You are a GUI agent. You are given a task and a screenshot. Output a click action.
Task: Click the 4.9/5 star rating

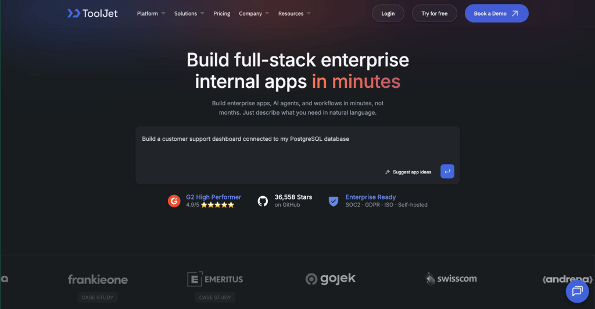click(210, 205)
